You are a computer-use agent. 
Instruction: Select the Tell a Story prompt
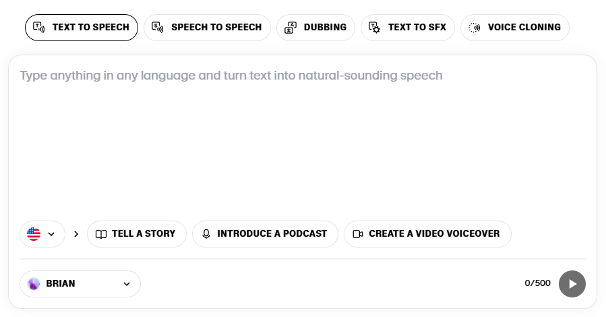(137, 234)
